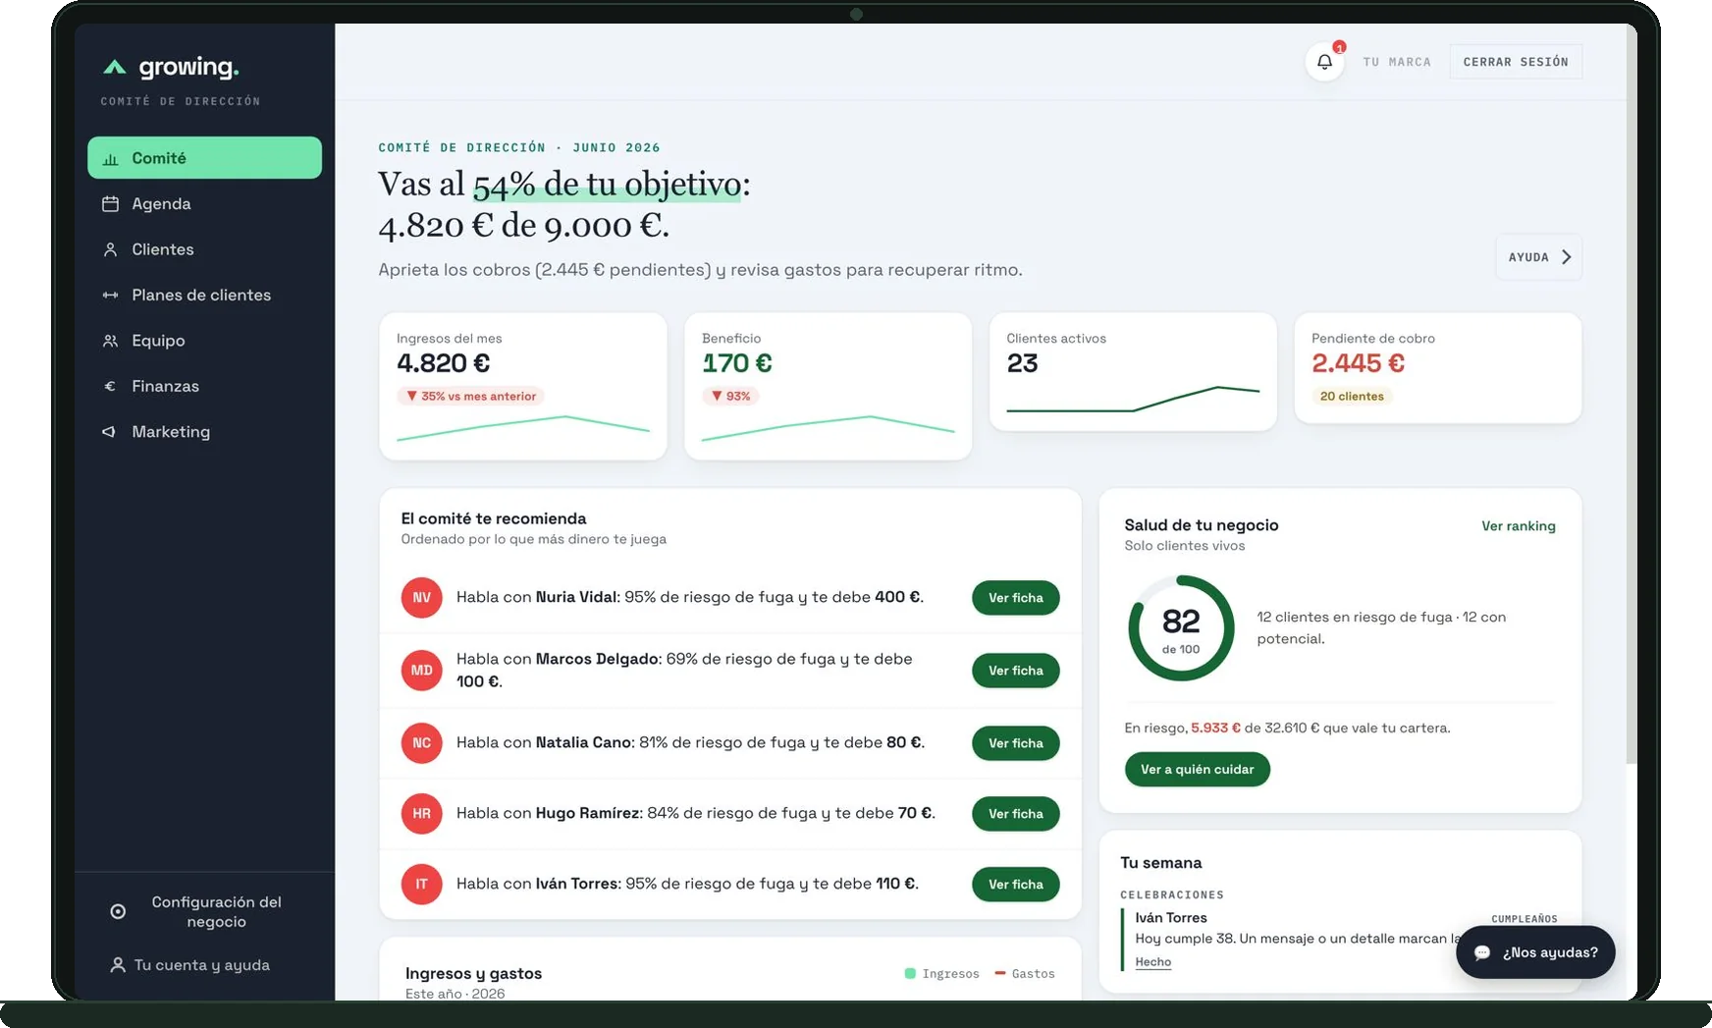
Task: Click the 82 de 100 health ring
Action: point(1181,628)
